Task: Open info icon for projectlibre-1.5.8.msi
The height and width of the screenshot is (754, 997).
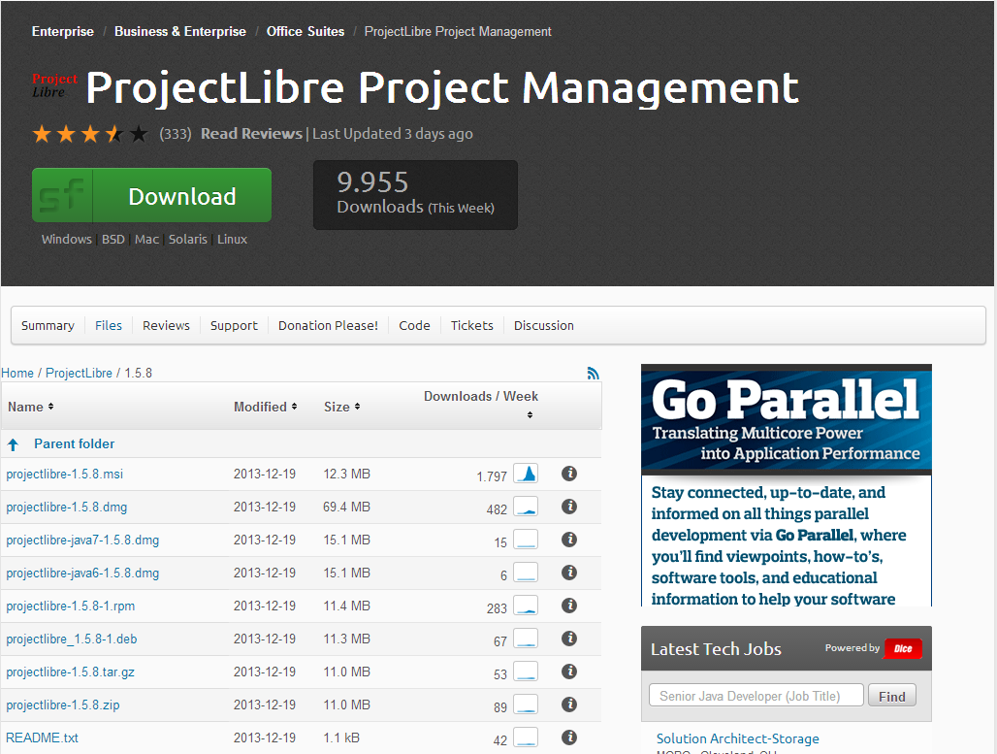Action: (569, 474)
